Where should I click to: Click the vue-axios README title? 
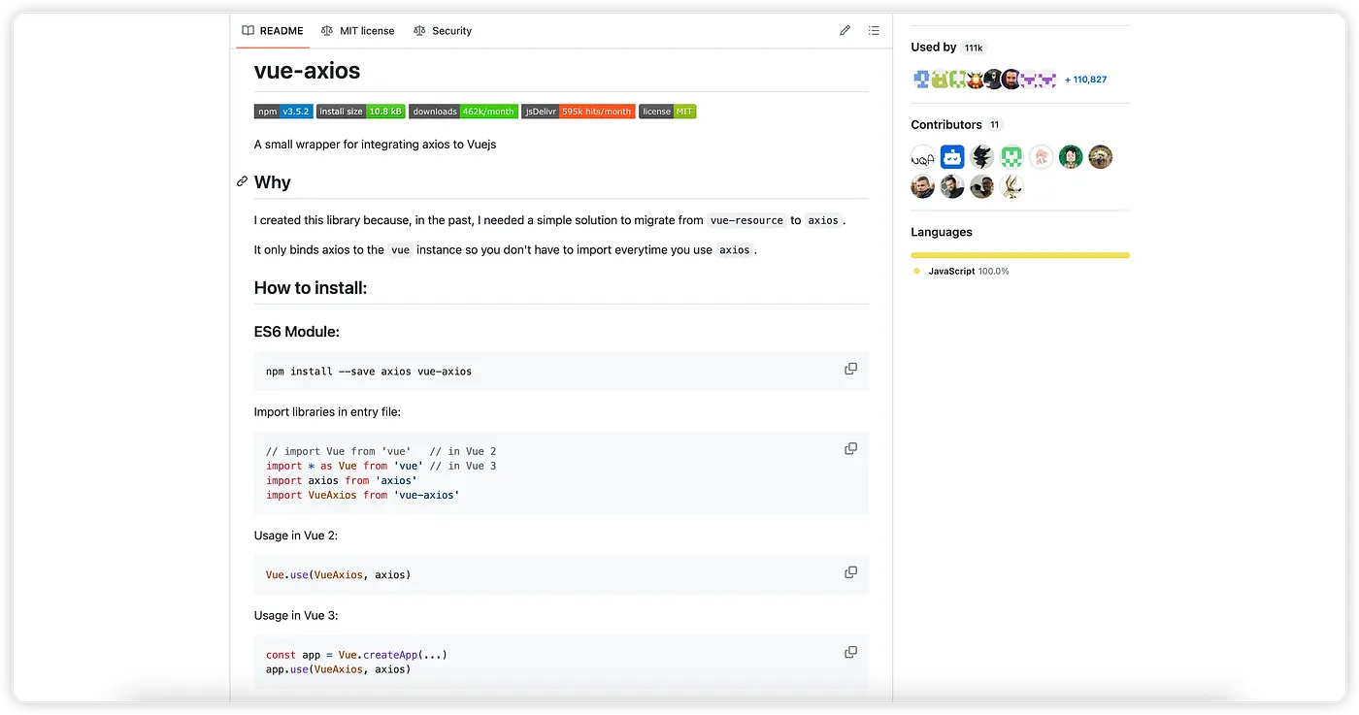307,71
